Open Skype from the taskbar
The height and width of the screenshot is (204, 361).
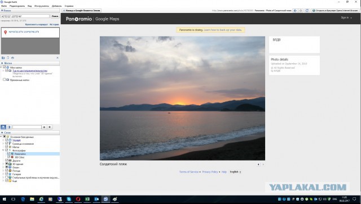tap(69, 199)
